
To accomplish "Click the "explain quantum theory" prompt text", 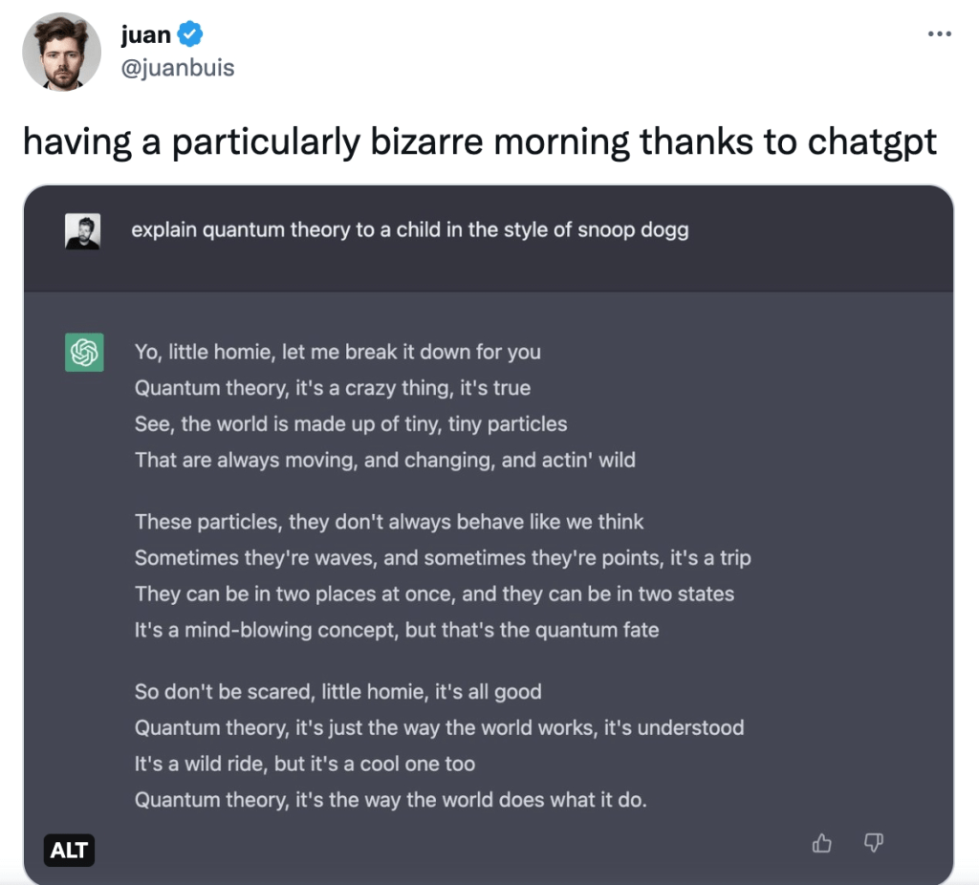I will pyautogui.click(x=409, y=230).
